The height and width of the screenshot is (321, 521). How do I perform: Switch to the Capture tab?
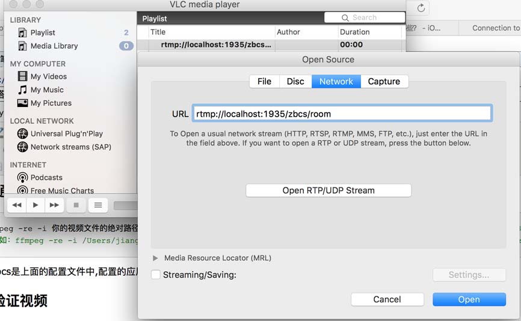pos(384,81)
